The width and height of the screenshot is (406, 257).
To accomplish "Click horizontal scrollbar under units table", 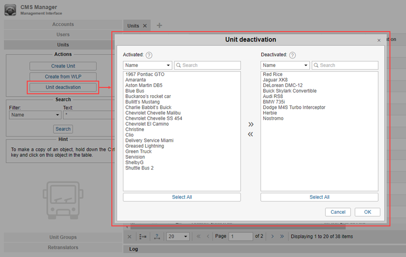I will click(238, 227).
